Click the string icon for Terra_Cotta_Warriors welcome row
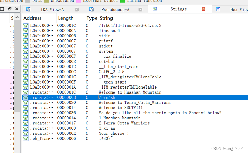This screenshot has height=153, width=248. pyautogui.click(x=25, y=103)
